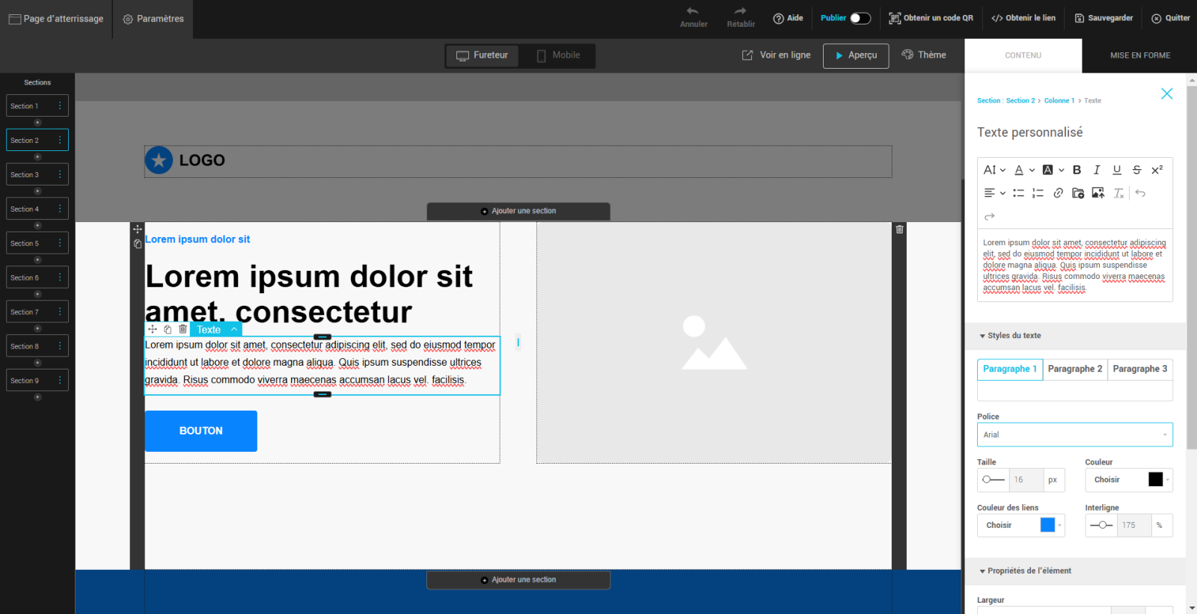
Task: Apply strikethrough to the text
Action: click(x=1136, y=170)
